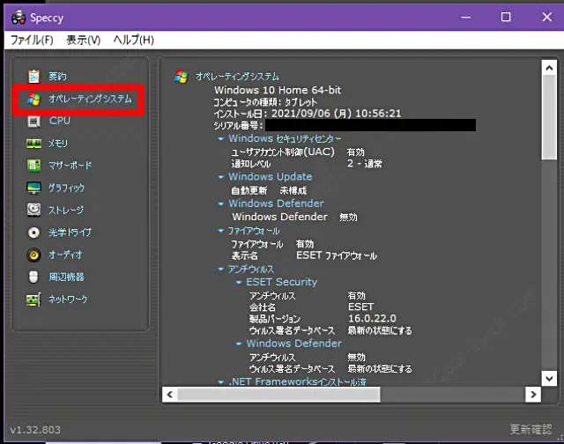Click the graphics (グラフィック) monitor icon
Image resolution: width=564 pixels, height=444 pixels.
tap(33, 188)
